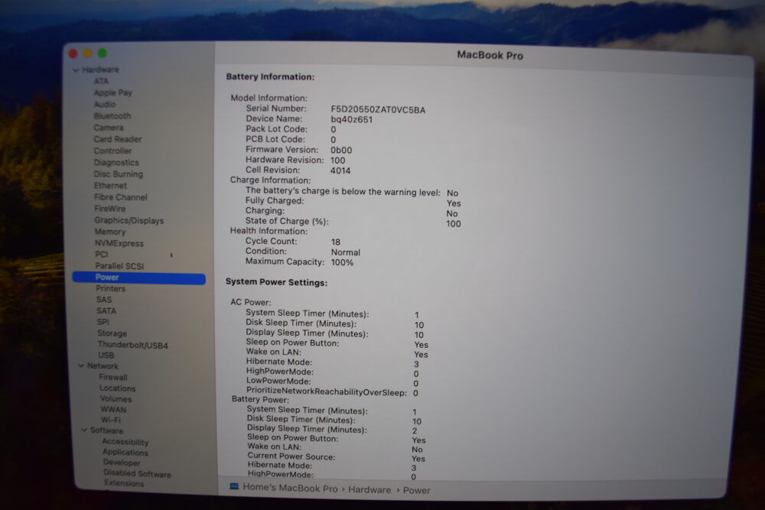Select Extensions under Software
Image resolution: width=765 pixels, height=510 pixels.
pos(124,484)
